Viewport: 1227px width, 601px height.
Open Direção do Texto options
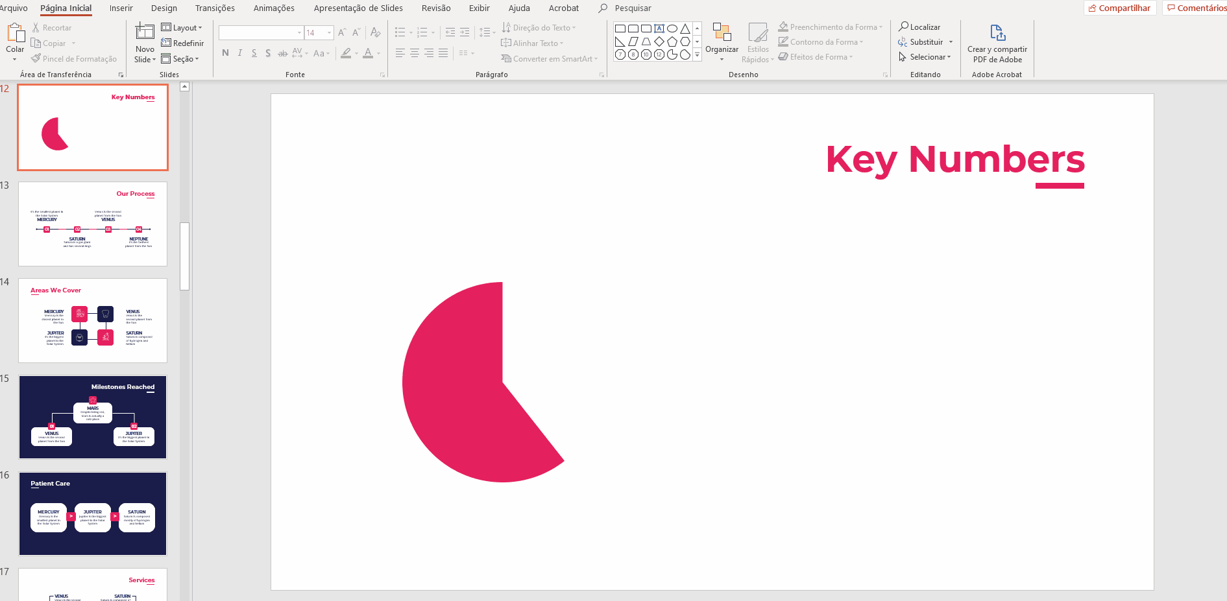(539, 28)
